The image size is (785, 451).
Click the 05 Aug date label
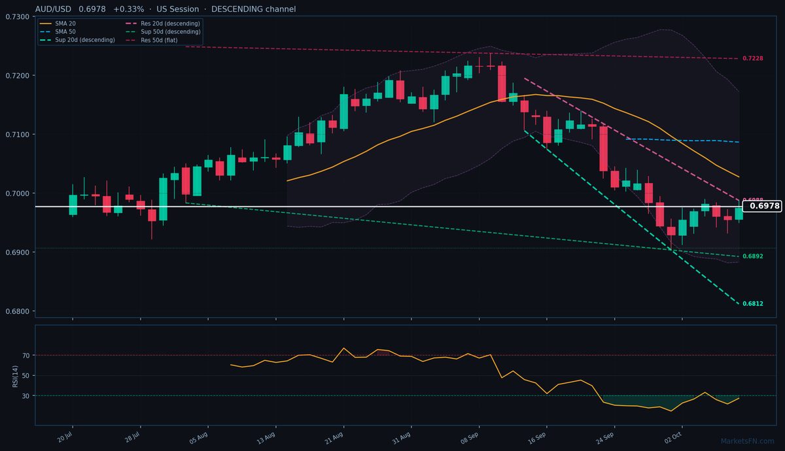click(200, 437)
